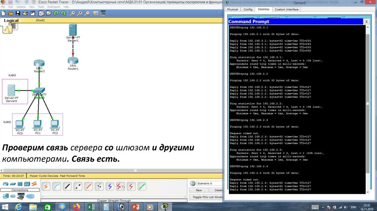Click the Command Prompt scrollbar thumb

click(x=367, y=103)
